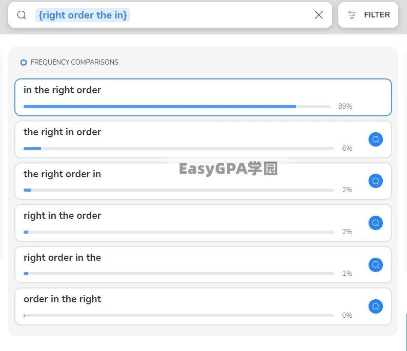The height and width of the screenshot is (351, 407).
Task: Search 'right order in the' via its icon
Action: 376,265
